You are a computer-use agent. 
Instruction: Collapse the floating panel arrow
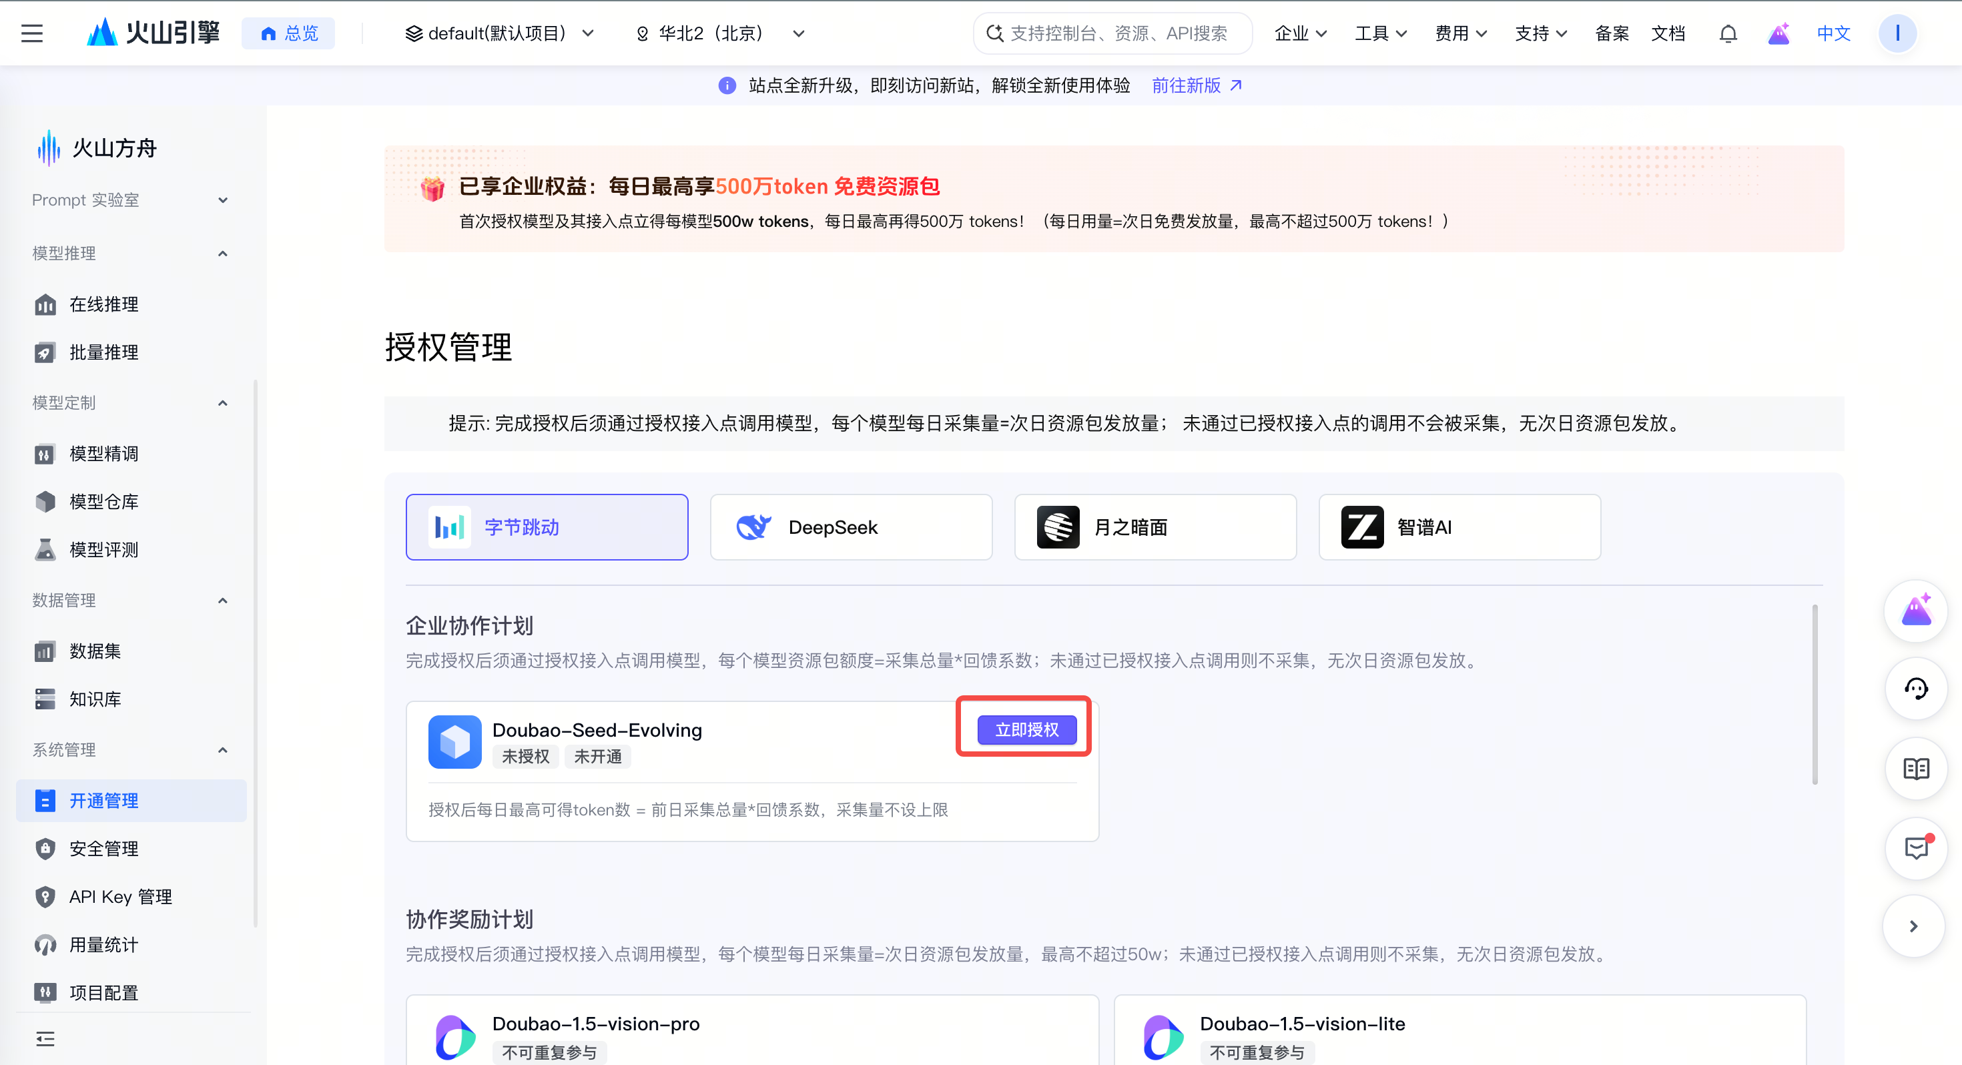pos(1913,926)
